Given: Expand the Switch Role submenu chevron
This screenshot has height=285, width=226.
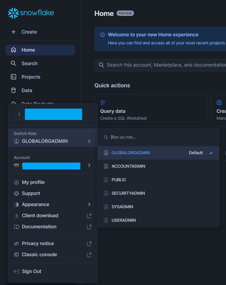Looking at the screenshot, I should 89,141.
